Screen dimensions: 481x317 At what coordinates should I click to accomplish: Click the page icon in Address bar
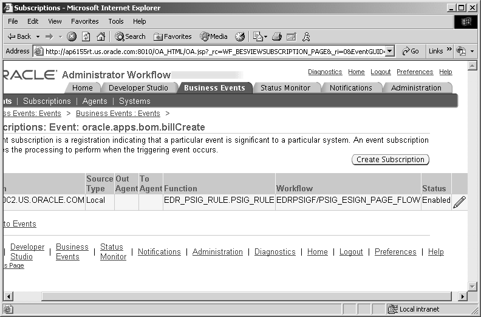[x=38, y=51]
